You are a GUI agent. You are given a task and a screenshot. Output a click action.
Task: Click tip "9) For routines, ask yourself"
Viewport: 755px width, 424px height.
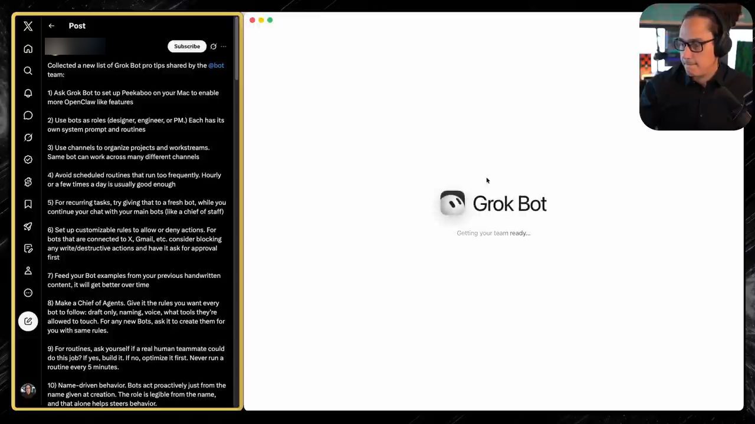tap(136, 357)
